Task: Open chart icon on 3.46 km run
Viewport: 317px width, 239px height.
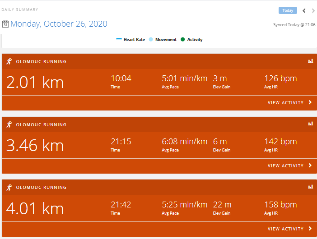Action: [311, 124]
